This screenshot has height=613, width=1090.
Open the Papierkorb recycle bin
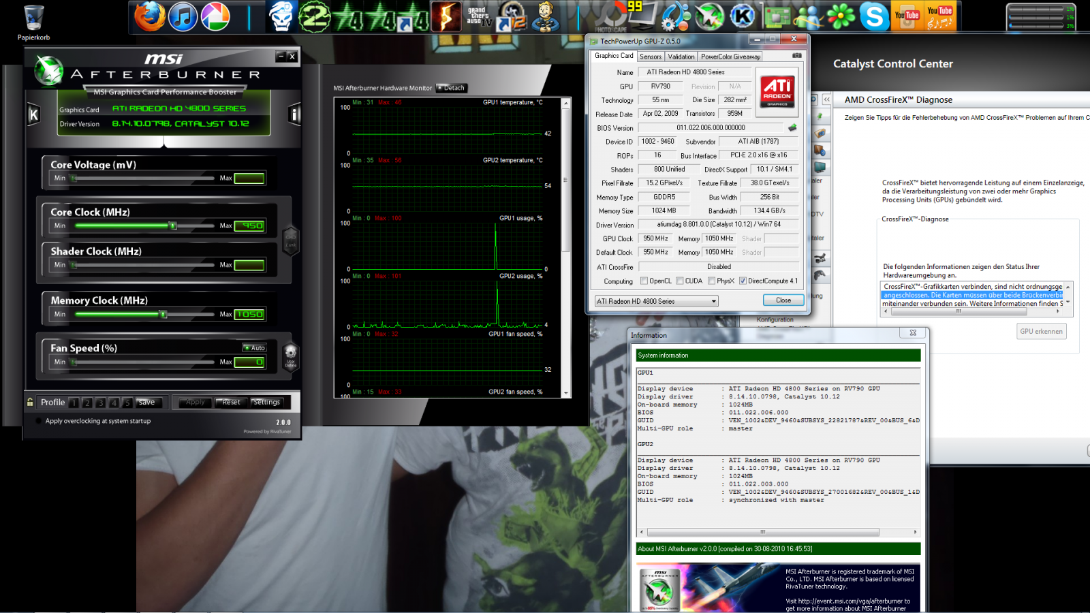click(x=33, y=22)
